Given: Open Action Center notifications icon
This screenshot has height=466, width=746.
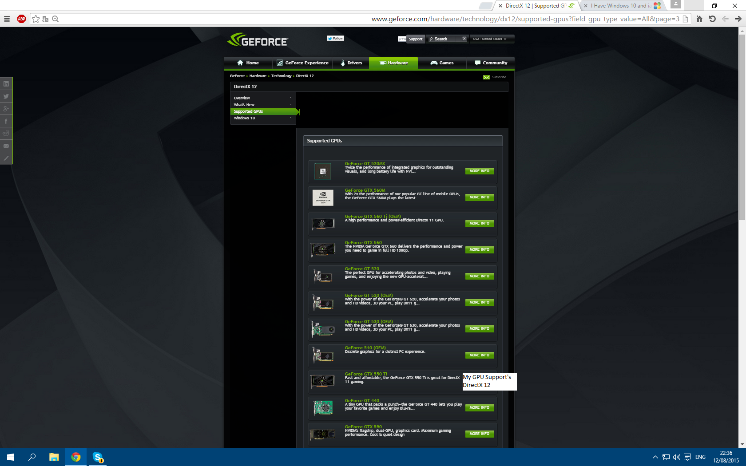Looking at the screenshot, I should coord(687,457).
